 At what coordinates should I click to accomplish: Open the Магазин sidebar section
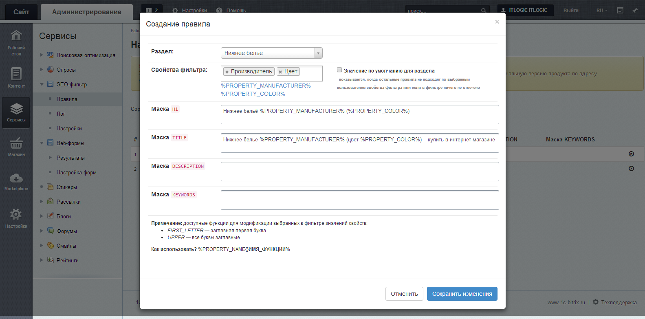(x=16, y=147)
